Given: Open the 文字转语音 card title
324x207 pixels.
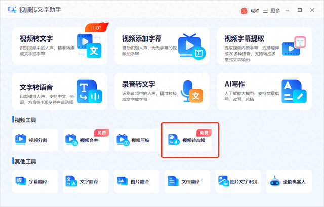Looking at the screenshot, I should click(36, 87).
